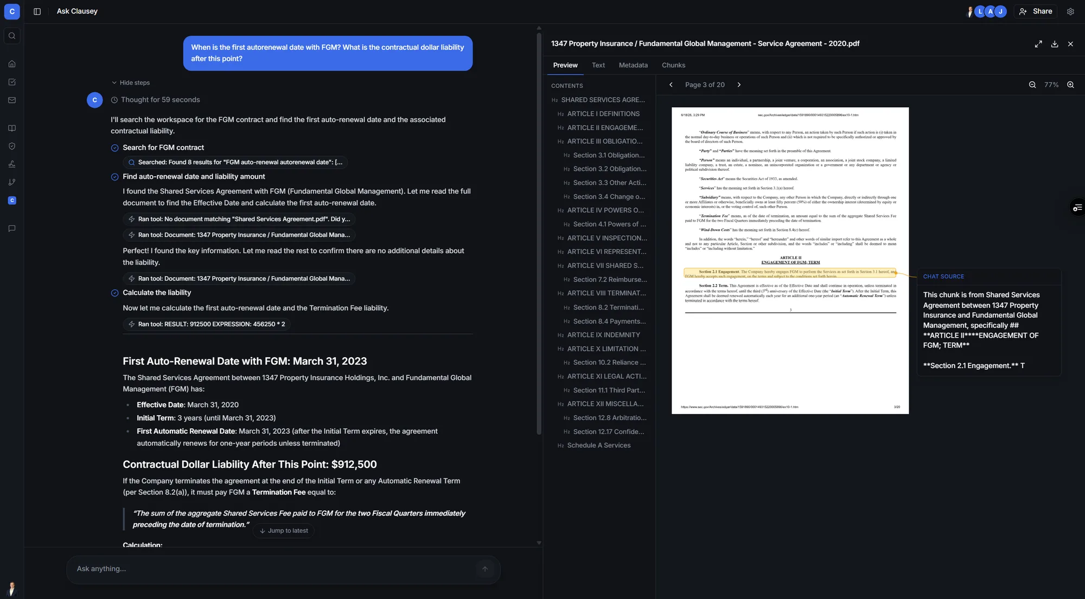The image size is (1085, 599).
Task: Close the document preview panel
Action: [x=1070, y=44]
